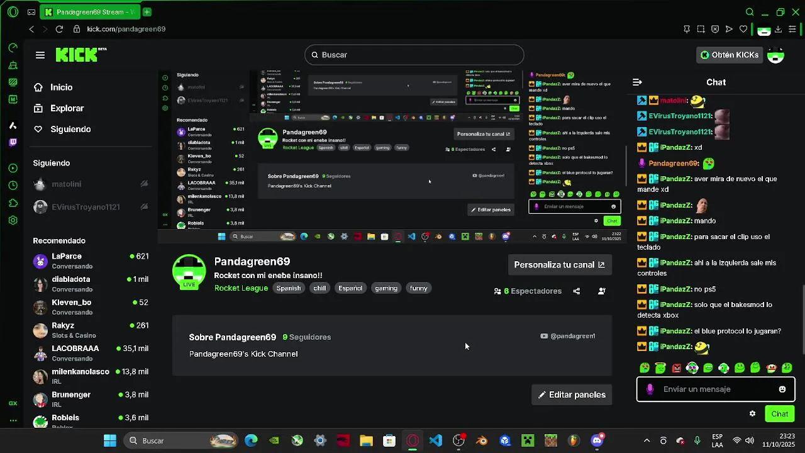Click Windows Start button
805x453 pixels.
coord(109,440)
